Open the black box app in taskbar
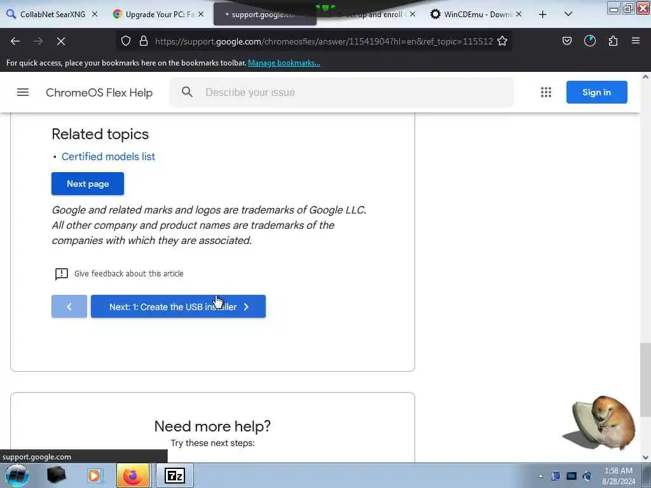 (57, 475)
